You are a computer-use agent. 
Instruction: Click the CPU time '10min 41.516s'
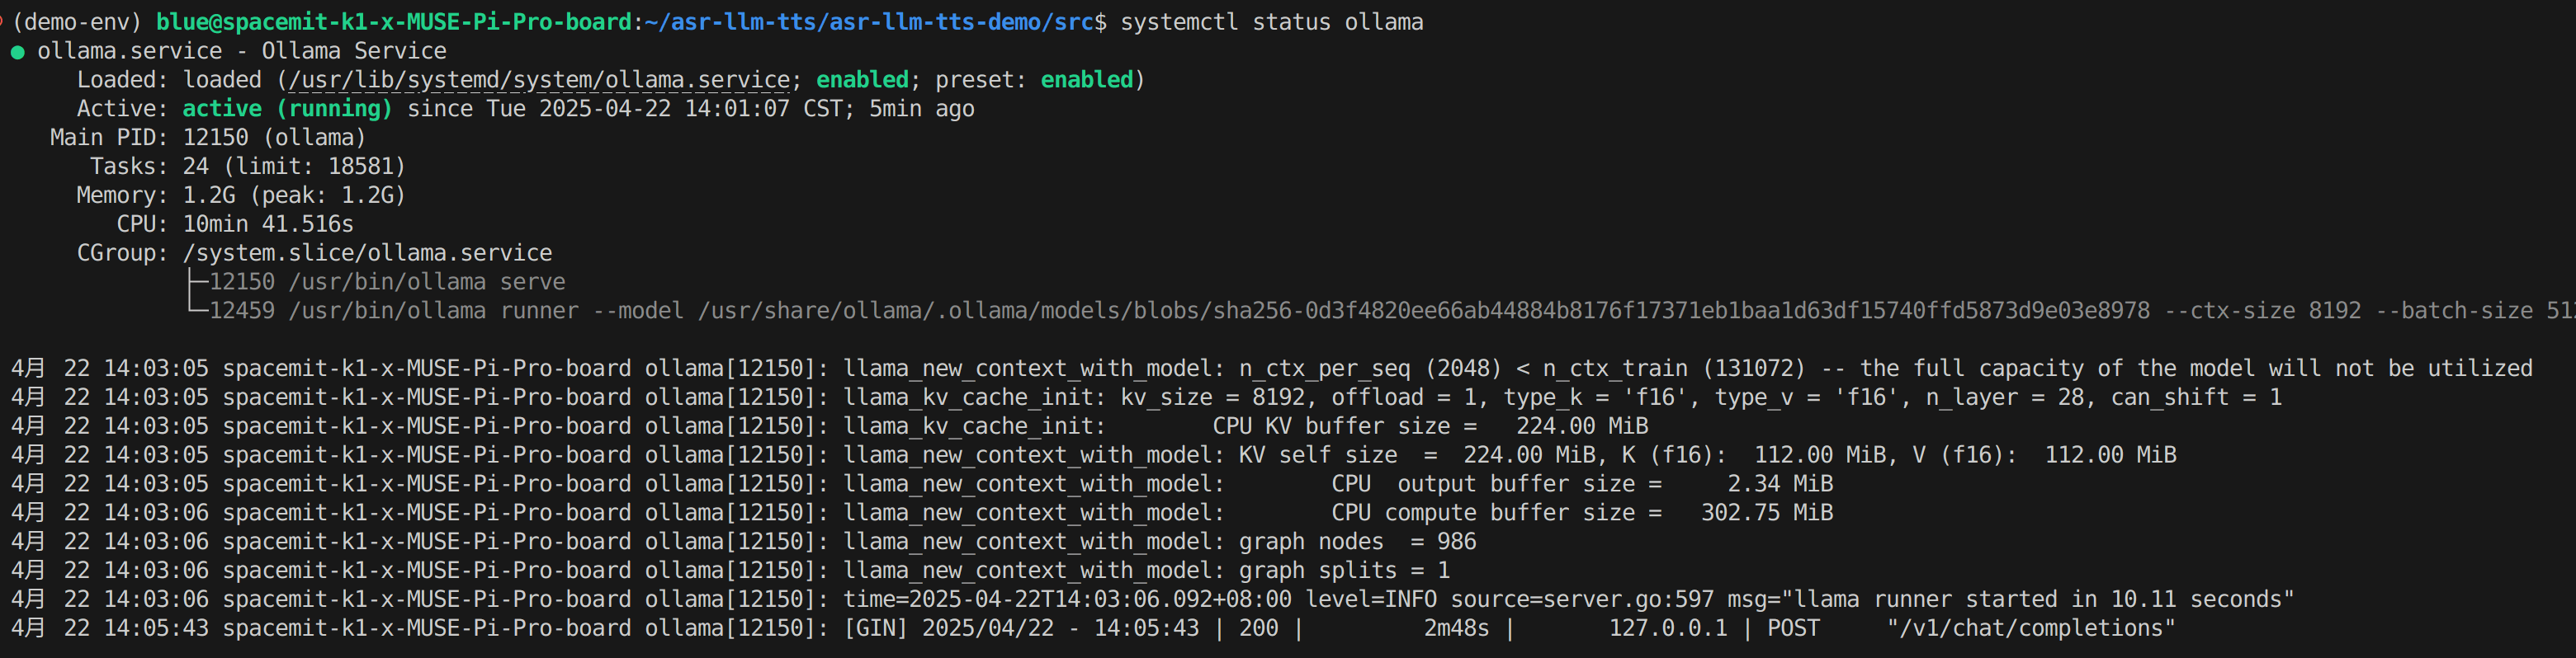267,224
